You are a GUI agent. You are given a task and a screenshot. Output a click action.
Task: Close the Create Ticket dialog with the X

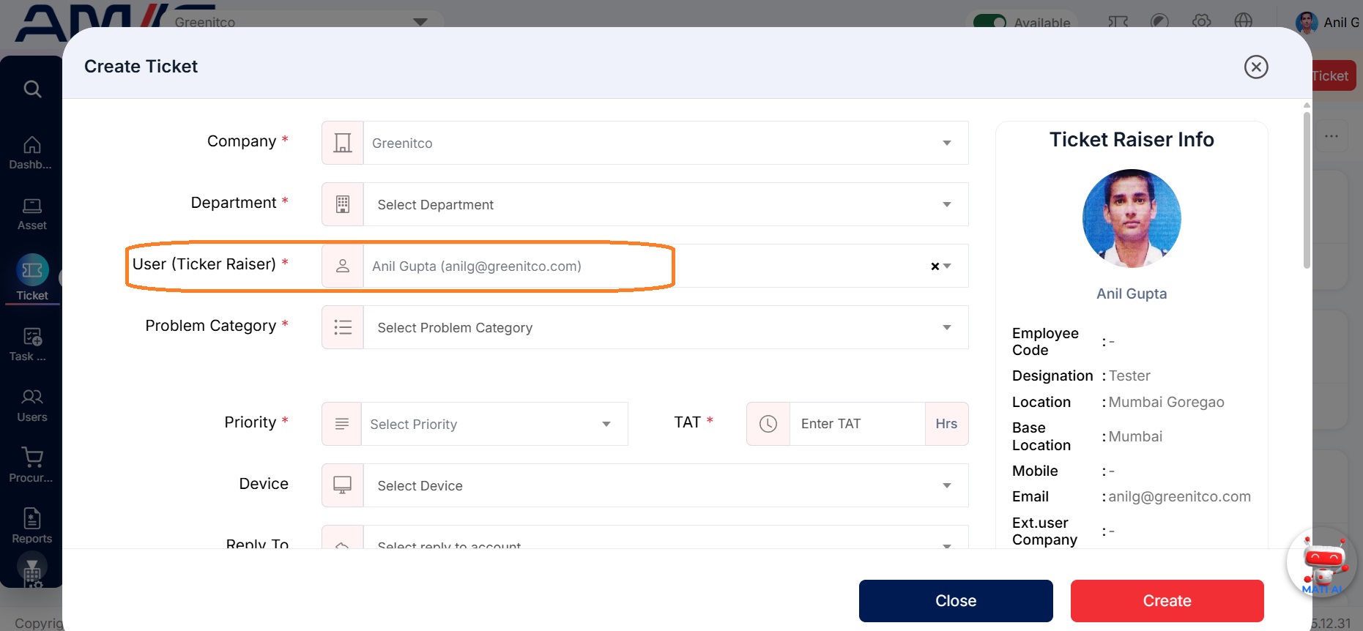click(x=1256, y=67)
